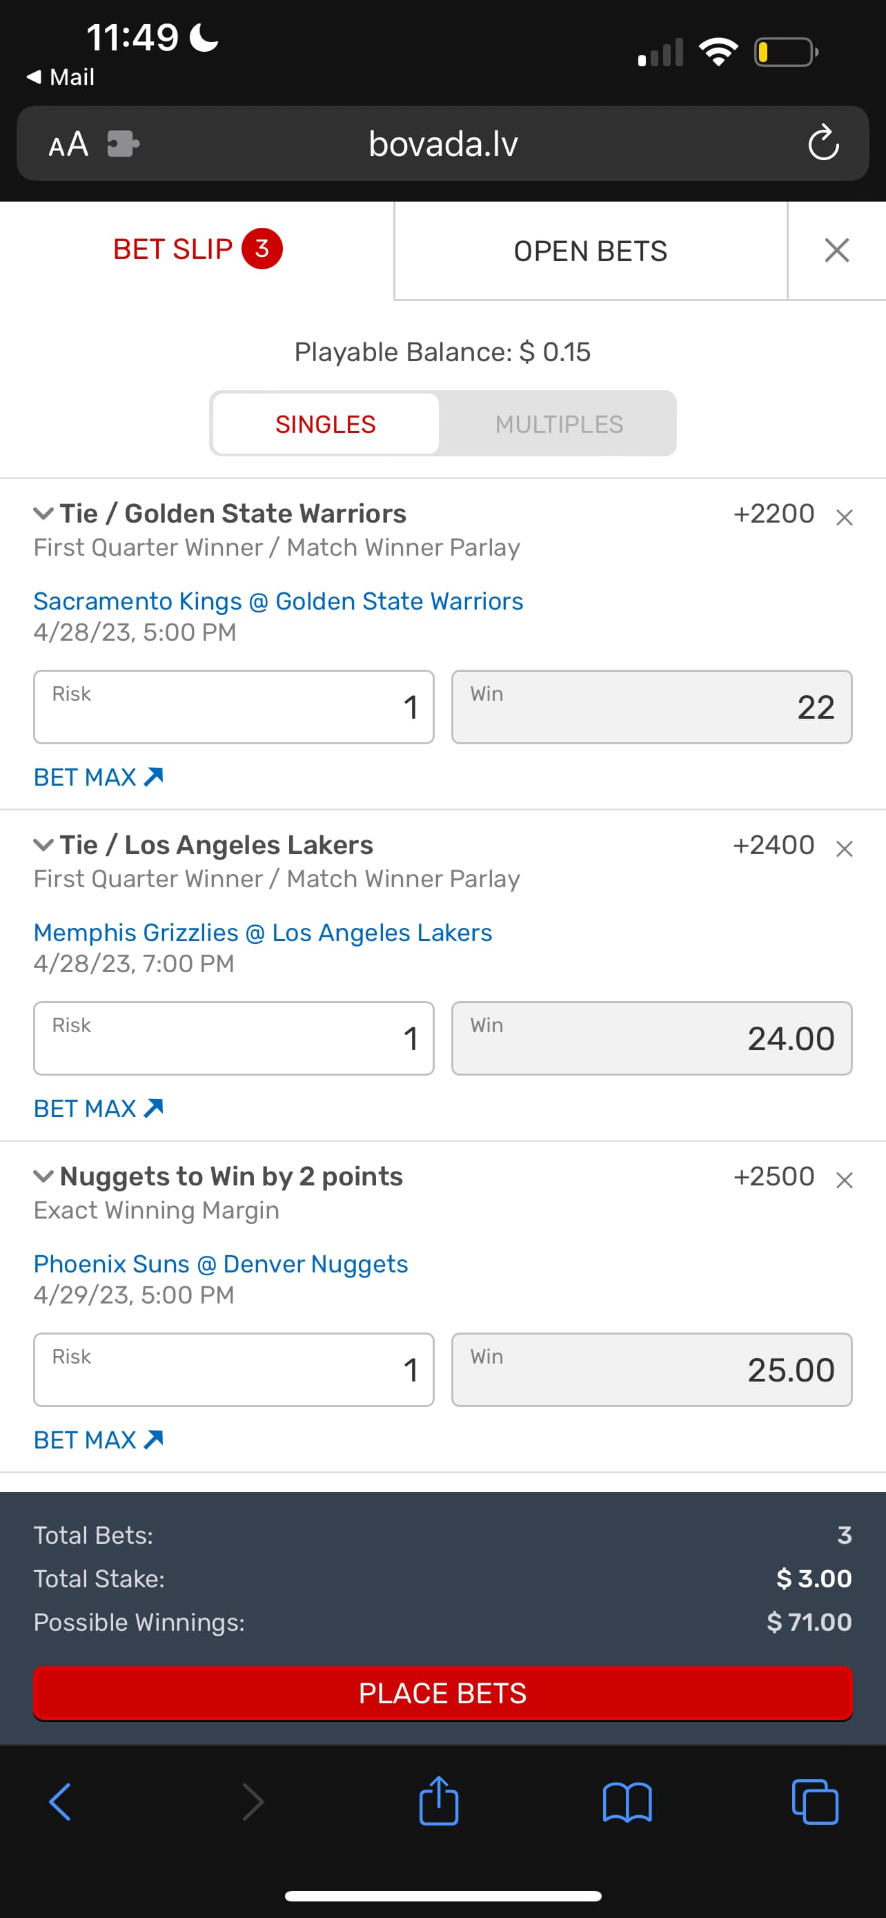Show open Safari tabs icon
Screen dimensions: 886x1918
[x=815, y=1802]
